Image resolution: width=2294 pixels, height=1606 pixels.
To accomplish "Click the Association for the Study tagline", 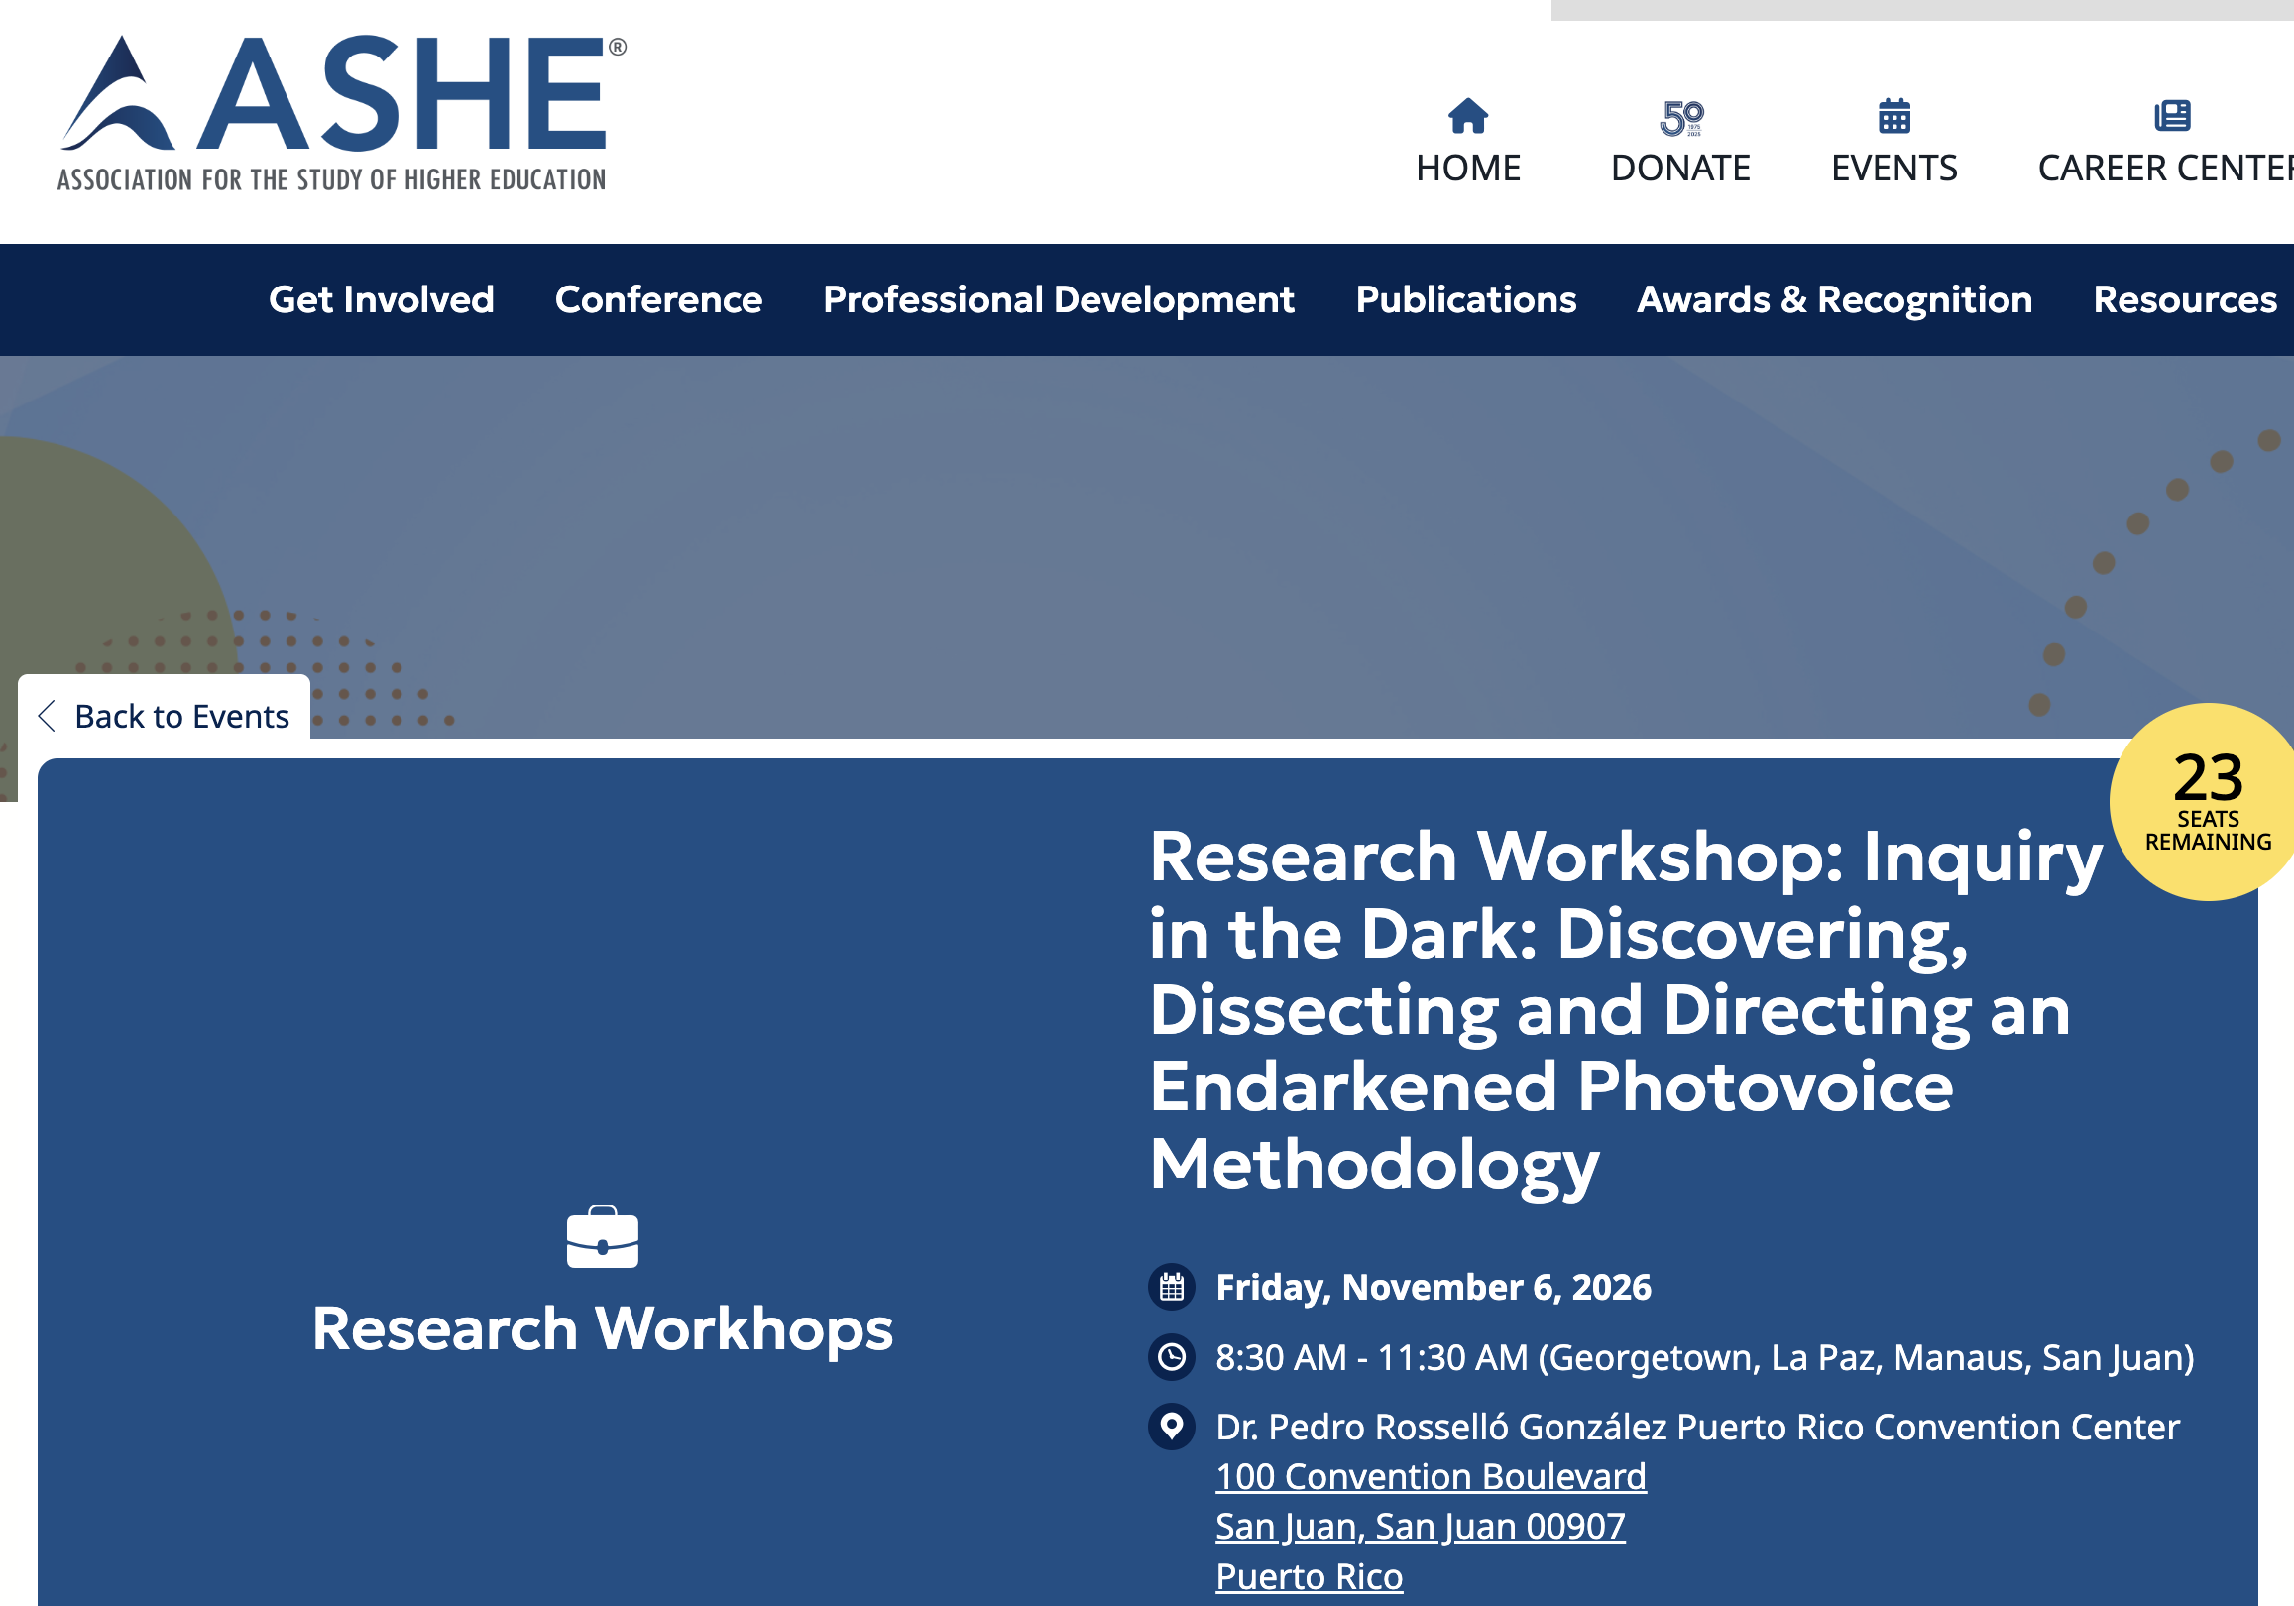I will 332,179.
